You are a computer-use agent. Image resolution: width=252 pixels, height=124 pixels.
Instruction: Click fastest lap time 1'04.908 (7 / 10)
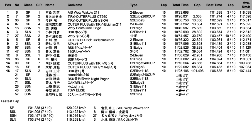(40, 112)
